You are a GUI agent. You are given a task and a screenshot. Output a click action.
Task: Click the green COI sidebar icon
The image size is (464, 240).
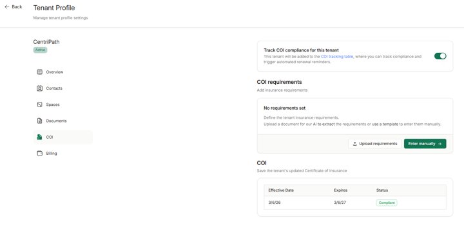[40, 137]
